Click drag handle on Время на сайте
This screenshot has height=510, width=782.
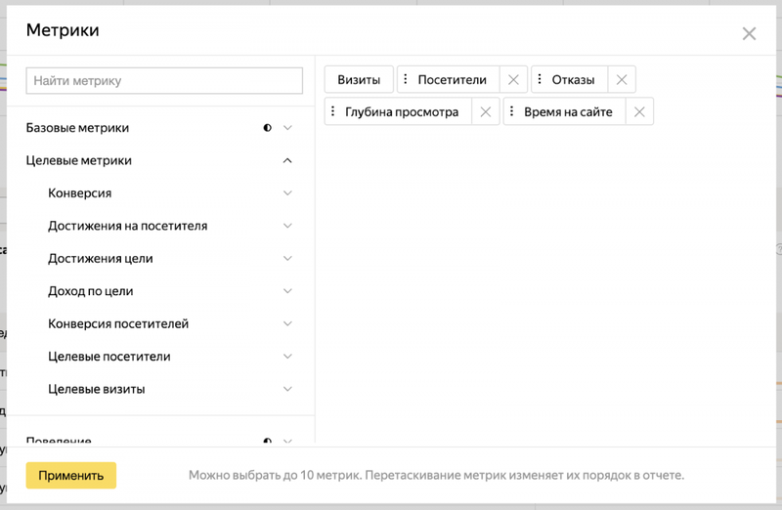511,111
